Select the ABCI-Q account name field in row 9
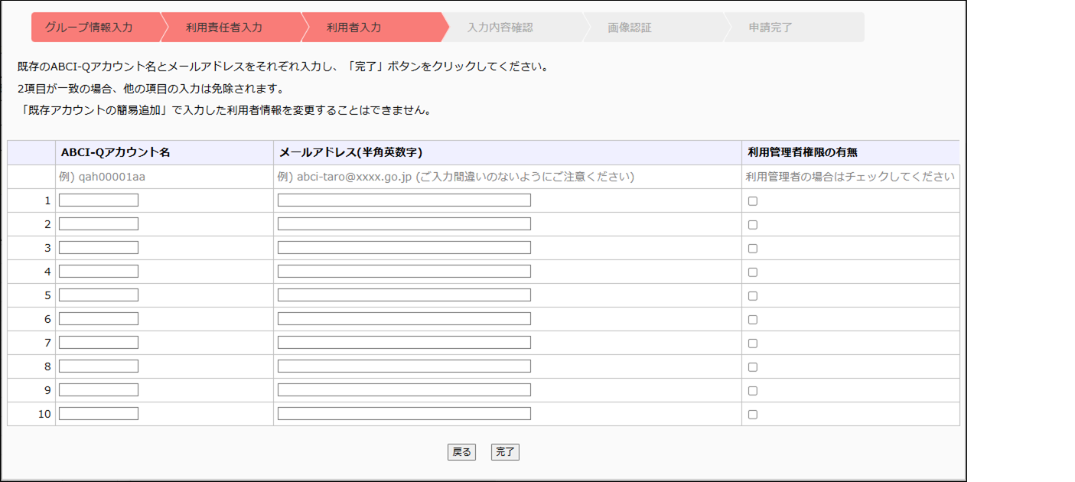This screenshot has height=482, width=1075. click(99, 390)
